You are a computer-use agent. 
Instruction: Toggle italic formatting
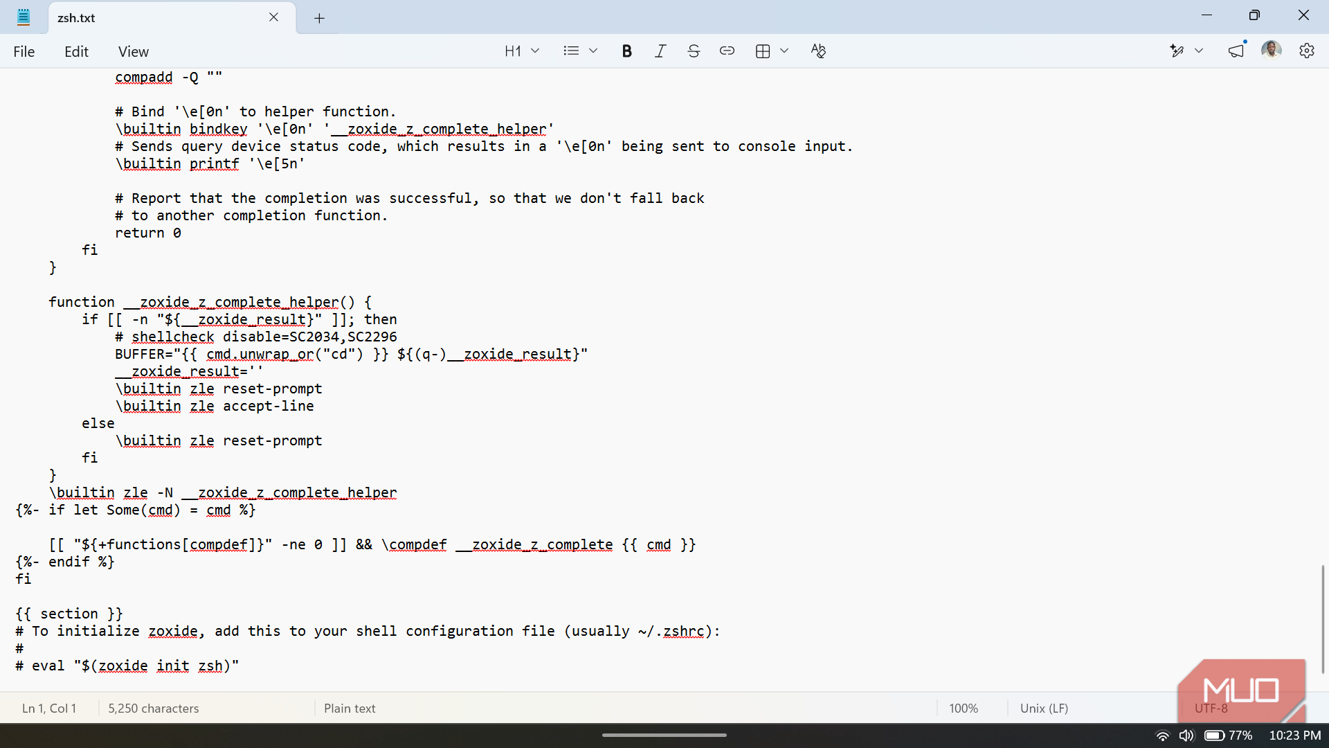coord(660,51)
